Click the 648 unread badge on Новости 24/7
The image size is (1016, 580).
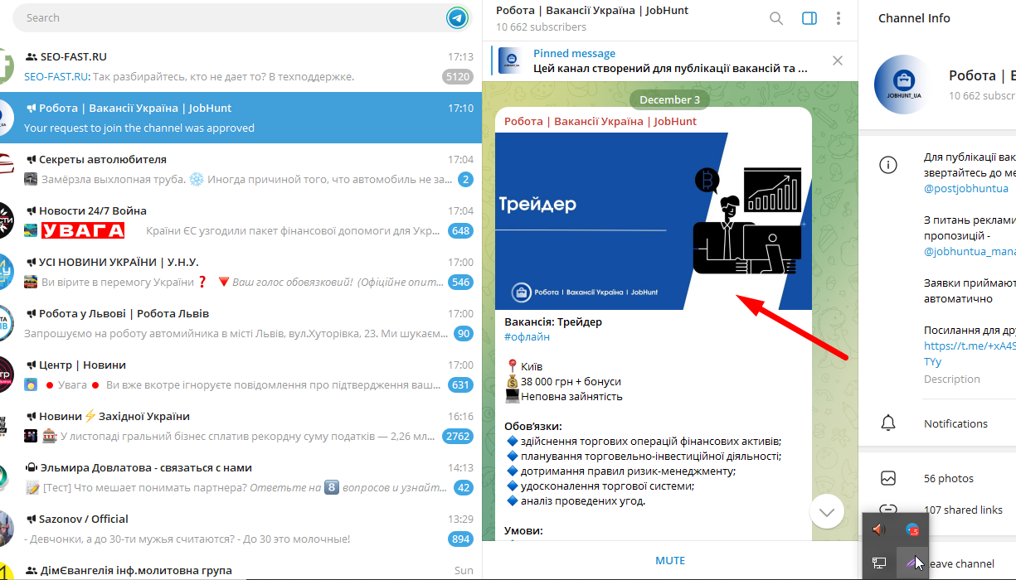coord(460,231)
